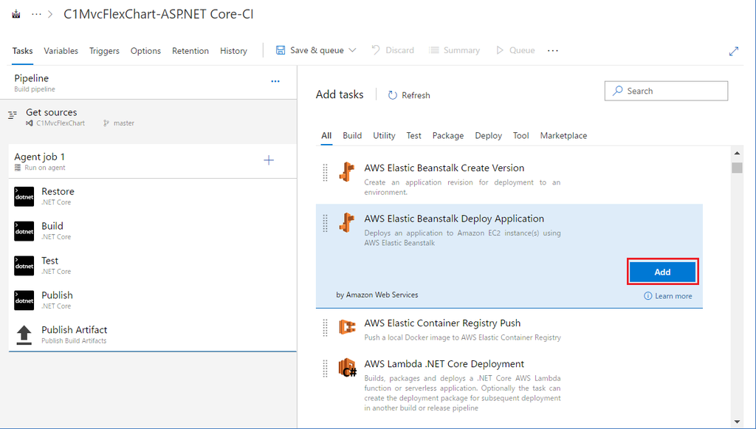Image resolution: width=756 pixels, height=429 pixels.
Task: Click the Build task dotnet icon
Action: coord(24,231)
